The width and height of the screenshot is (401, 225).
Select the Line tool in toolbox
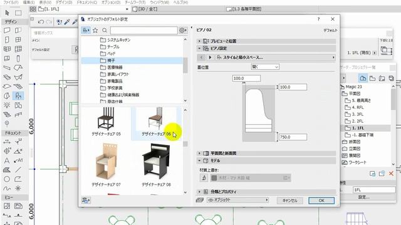[x=18, y=169]
